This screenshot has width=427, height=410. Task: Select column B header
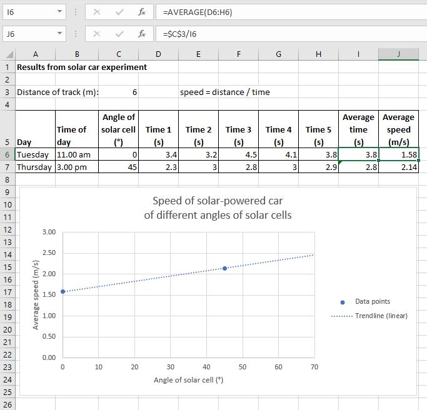77,54
